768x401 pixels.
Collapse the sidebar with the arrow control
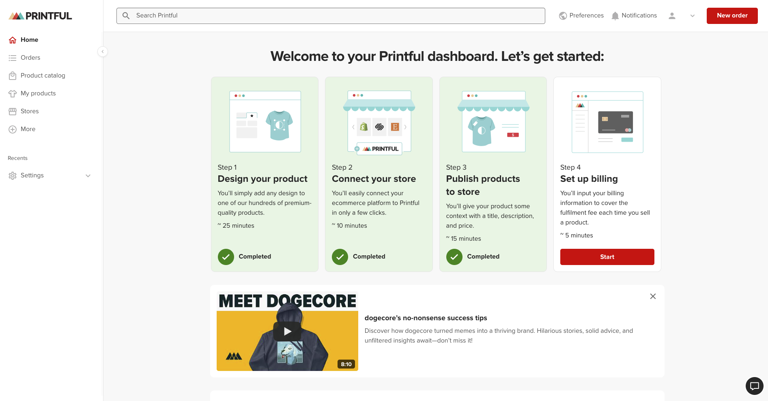tap(103, 52)
